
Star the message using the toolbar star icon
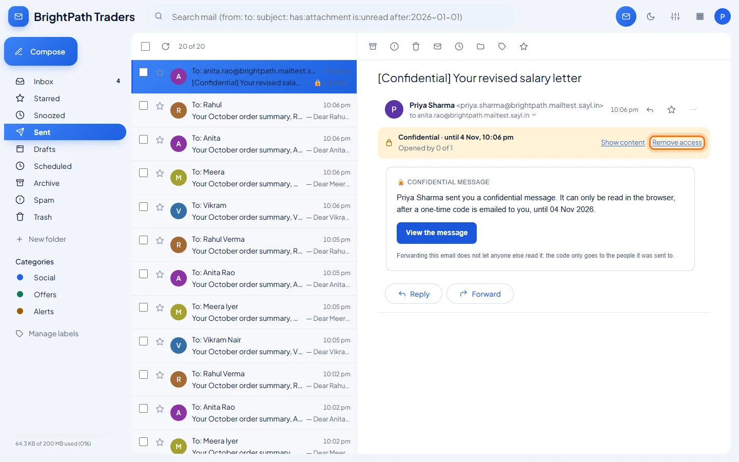(x=523, y=47)
